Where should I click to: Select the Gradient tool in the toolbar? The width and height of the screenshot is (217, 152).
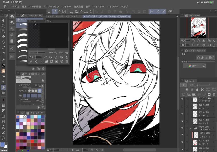coord(3,105)
